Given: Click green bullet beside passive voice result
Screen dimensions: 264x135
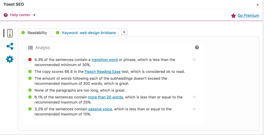Looking at the screenshot, I should pyautogui.click(x=30, y=109).
